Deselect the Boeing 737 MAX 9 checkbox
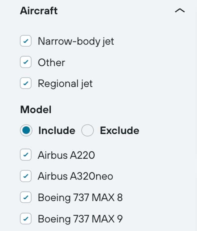This screenshot has height=231, width=197. coord(26,218)
